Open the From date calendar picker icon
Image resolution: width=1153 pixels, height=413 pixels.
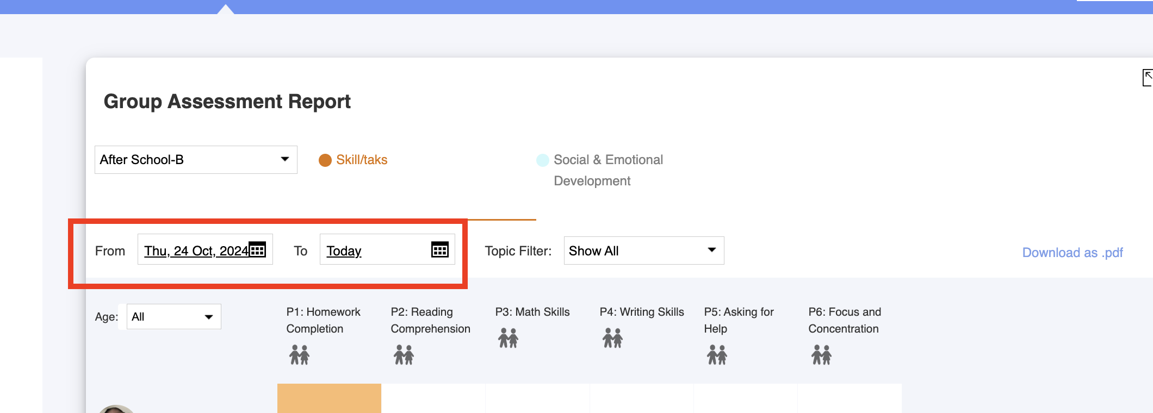[257, 249]
